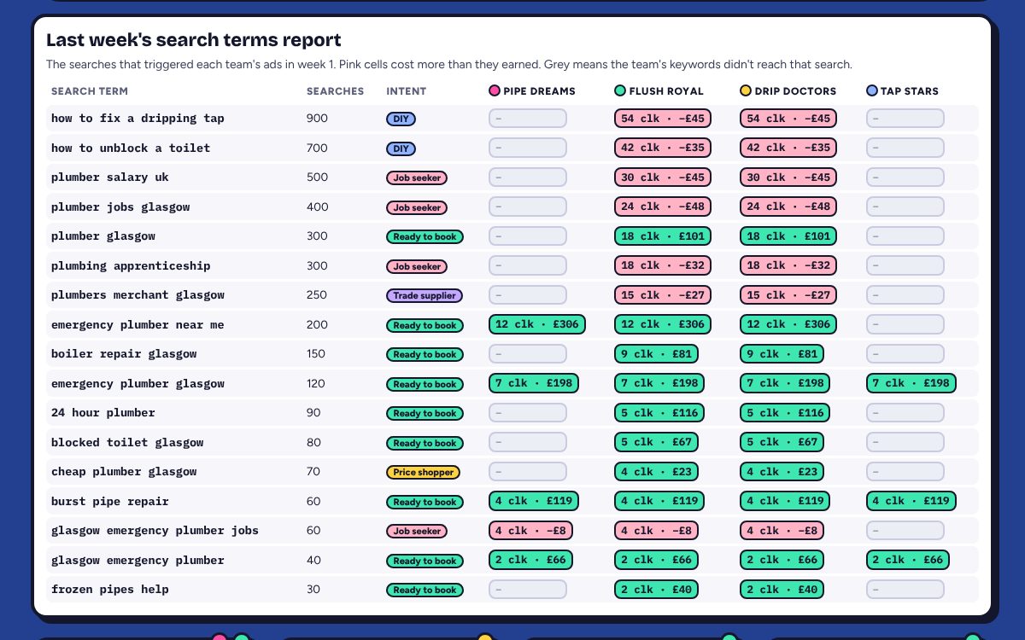Click Job seeker tag for plumbing apprenticeship
Viewport: 1025px width, 640px height.
pyautogui.click(x=417, y=266)
